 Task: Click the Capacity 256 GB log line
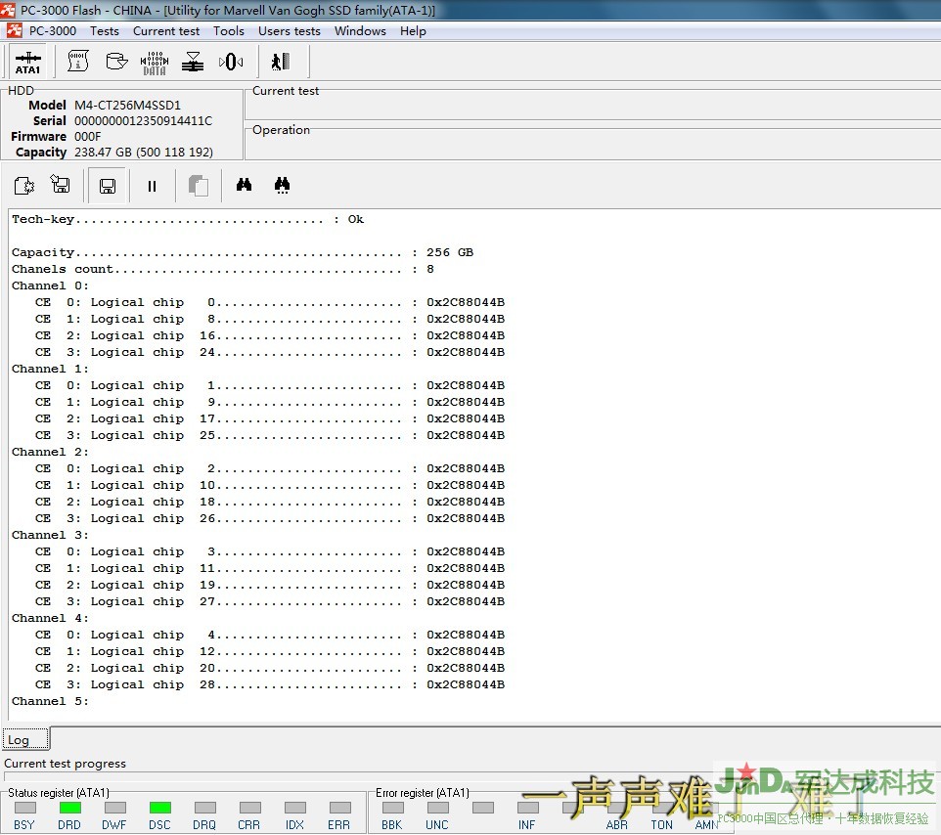[243, 252]
